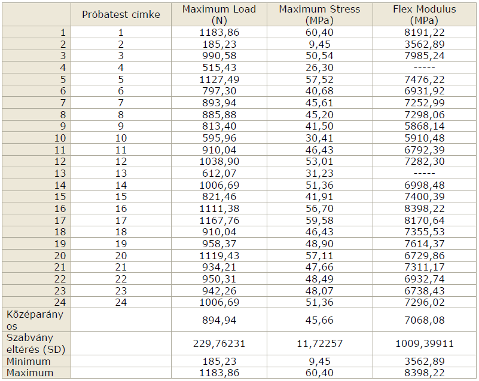Click the empty '-----' Flex Modulus cell in row 13
The height and width of the screenshot is (381, 479).
[425, 173]
